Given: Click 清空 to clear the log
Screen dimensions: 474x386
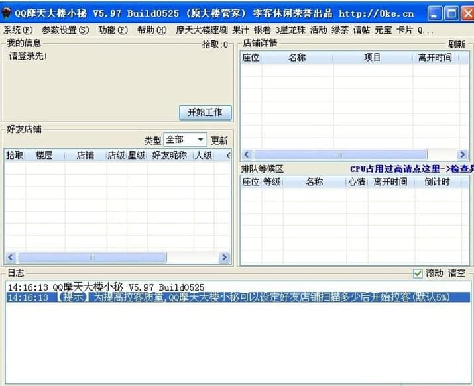Looking at the screenshot, I should point(457,273).
